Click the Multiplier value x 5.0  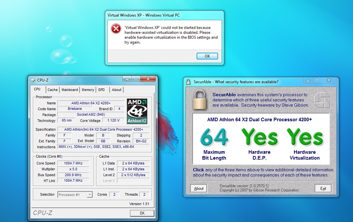click(73, 169)
